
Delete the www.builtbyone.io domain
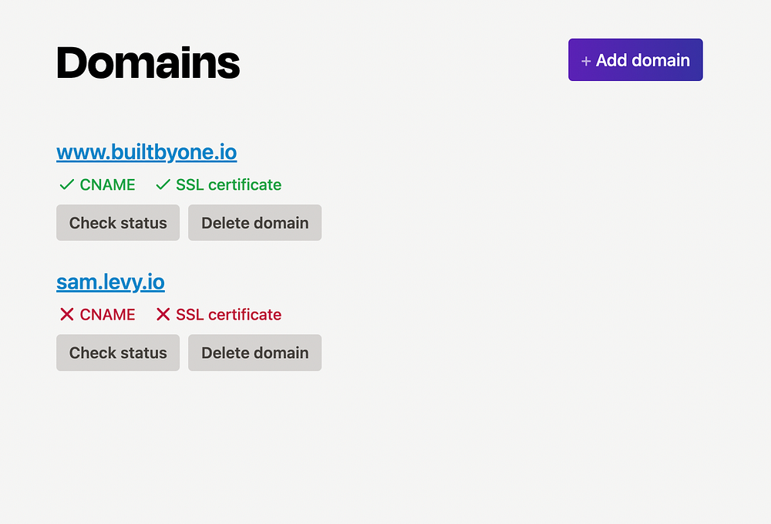pos(254,223)
